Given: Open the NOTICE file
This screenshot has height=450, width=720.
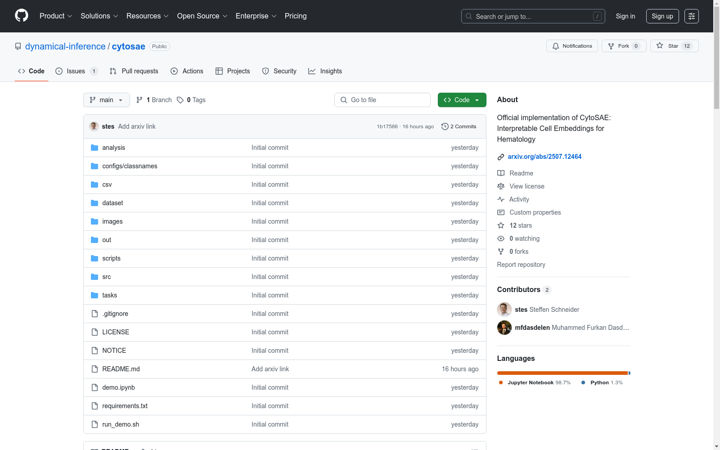Looking at the screenshot, I should click(114, 351).
